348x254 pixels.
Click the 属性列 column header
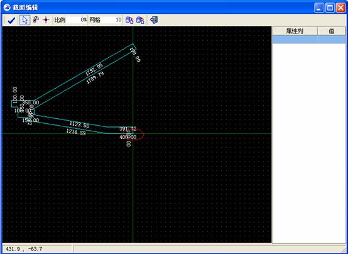[295, 31]
